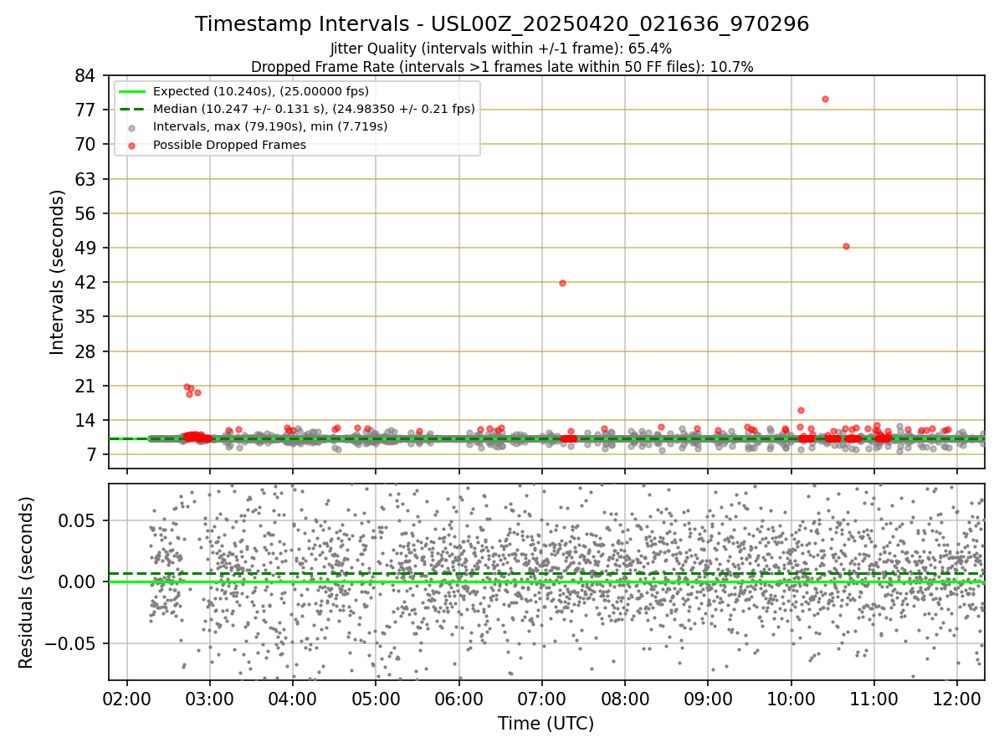1004x753 pixels.
Task: Click the −0.05 residuals tick label
Action: tap(71, 643)
